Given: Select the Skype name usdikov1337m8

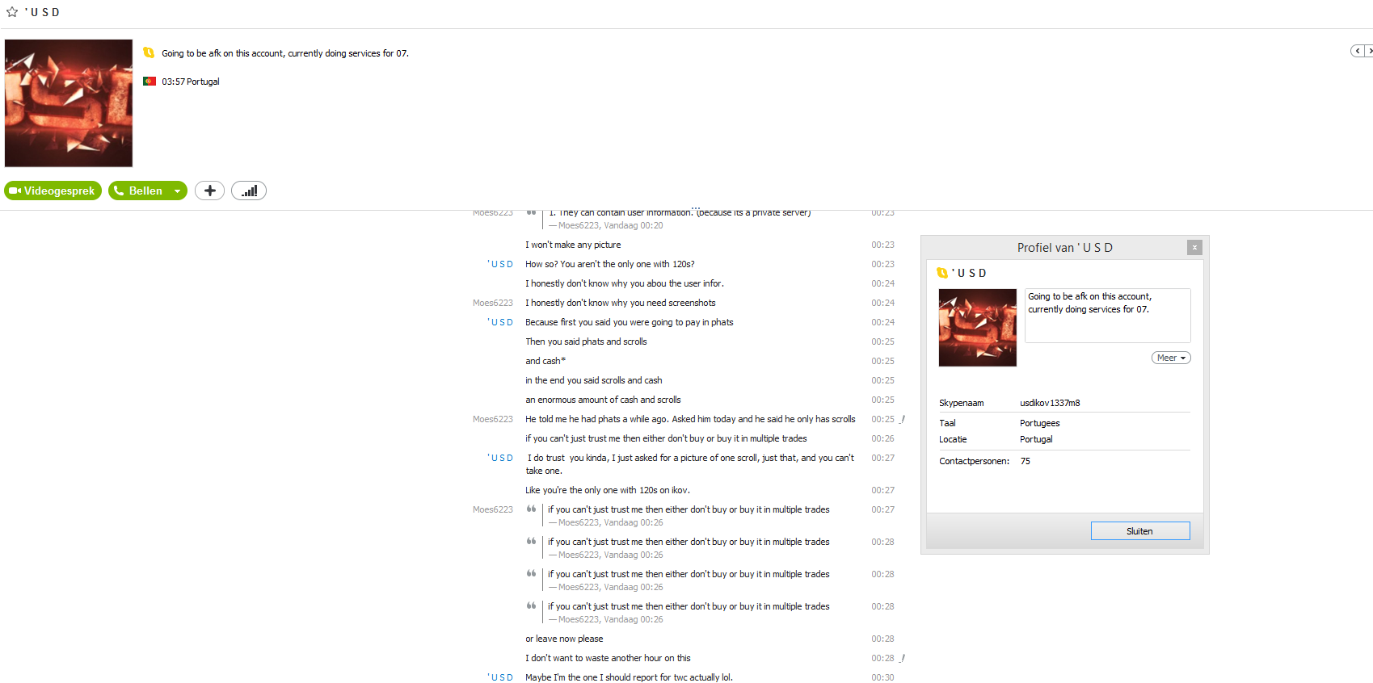Looking at the screenshot, I should pyautogui.click(x=1050, y=403).
